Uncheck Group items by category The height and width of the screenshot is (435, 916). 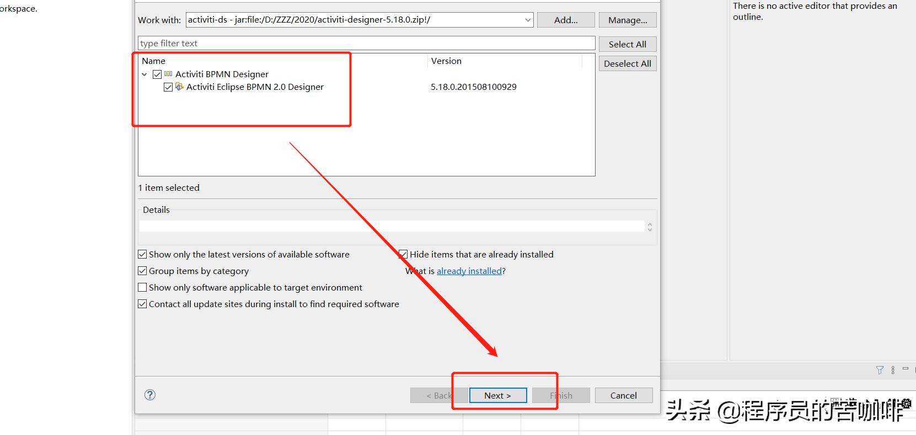click(x=142, y=271)
